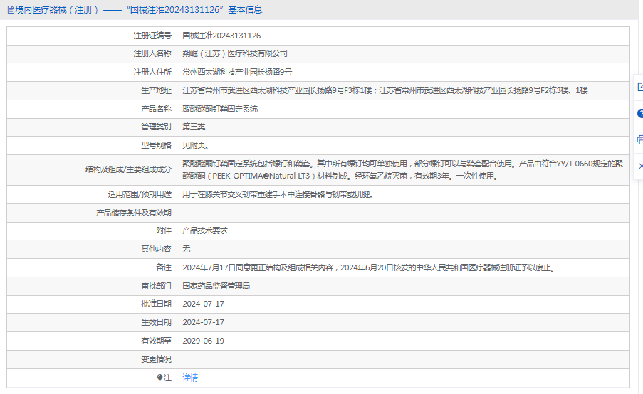Select registration number value 国械注准20243131126

[221, 36]
